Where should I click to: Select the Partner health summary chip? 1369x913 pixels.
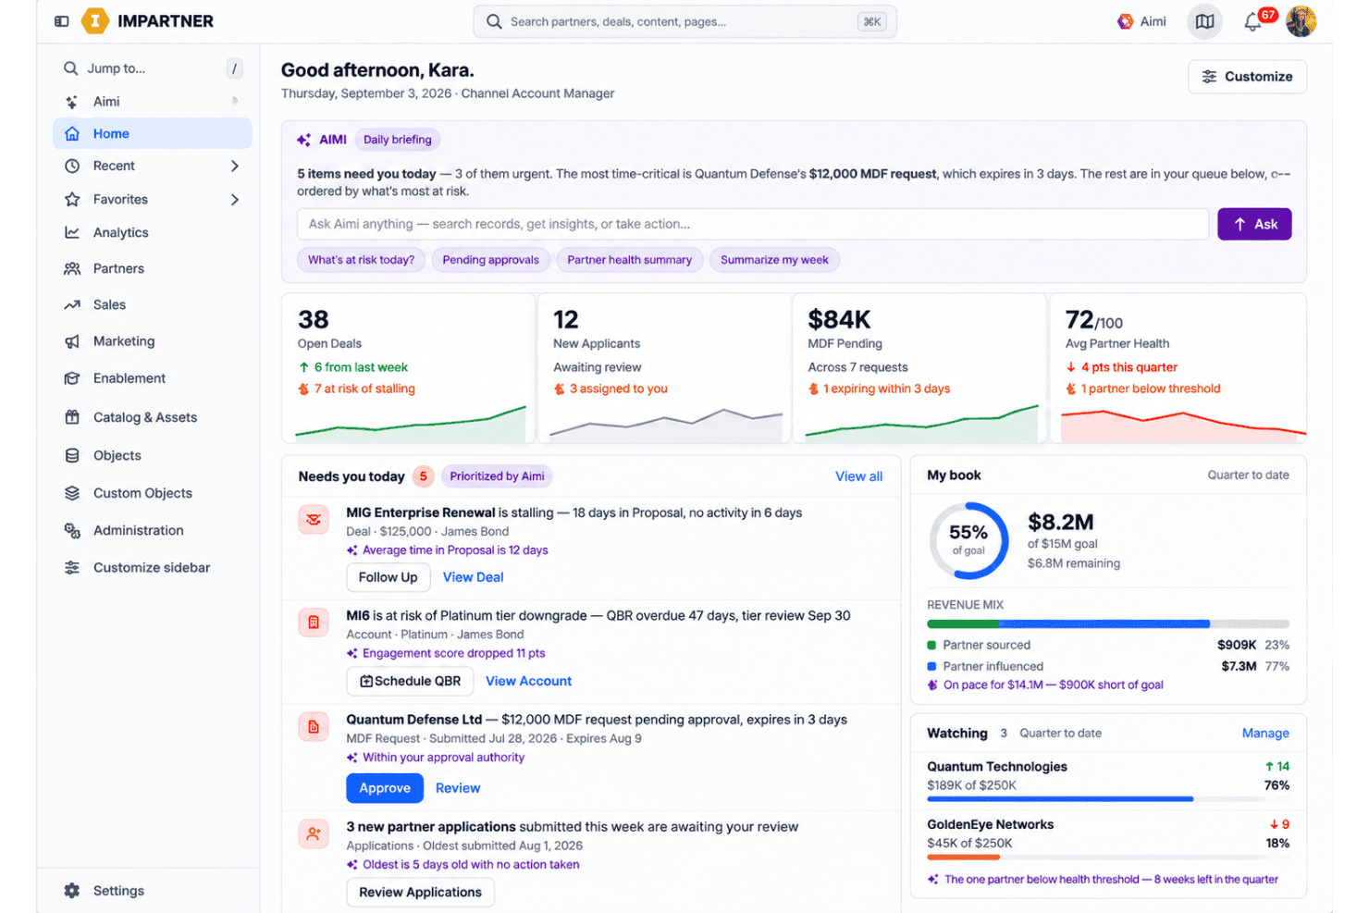point(630,260)
